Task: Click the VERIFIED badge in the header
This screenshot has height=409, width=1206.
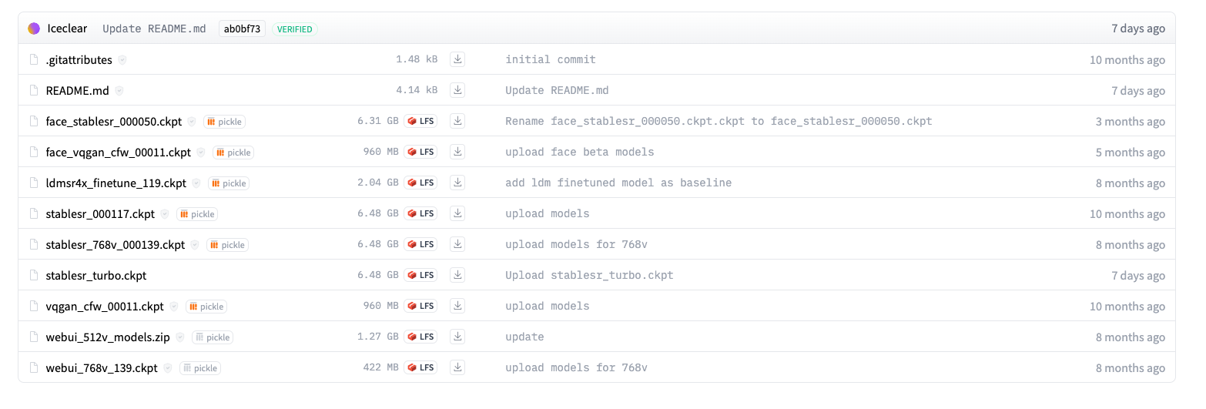Action: (x=295, y=29)
